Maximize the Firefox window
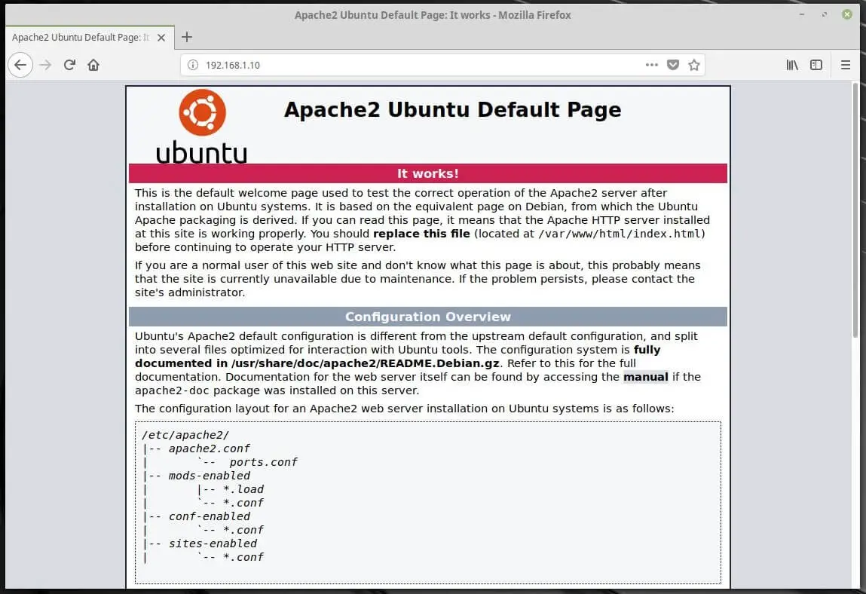 (x=824, y=14)
